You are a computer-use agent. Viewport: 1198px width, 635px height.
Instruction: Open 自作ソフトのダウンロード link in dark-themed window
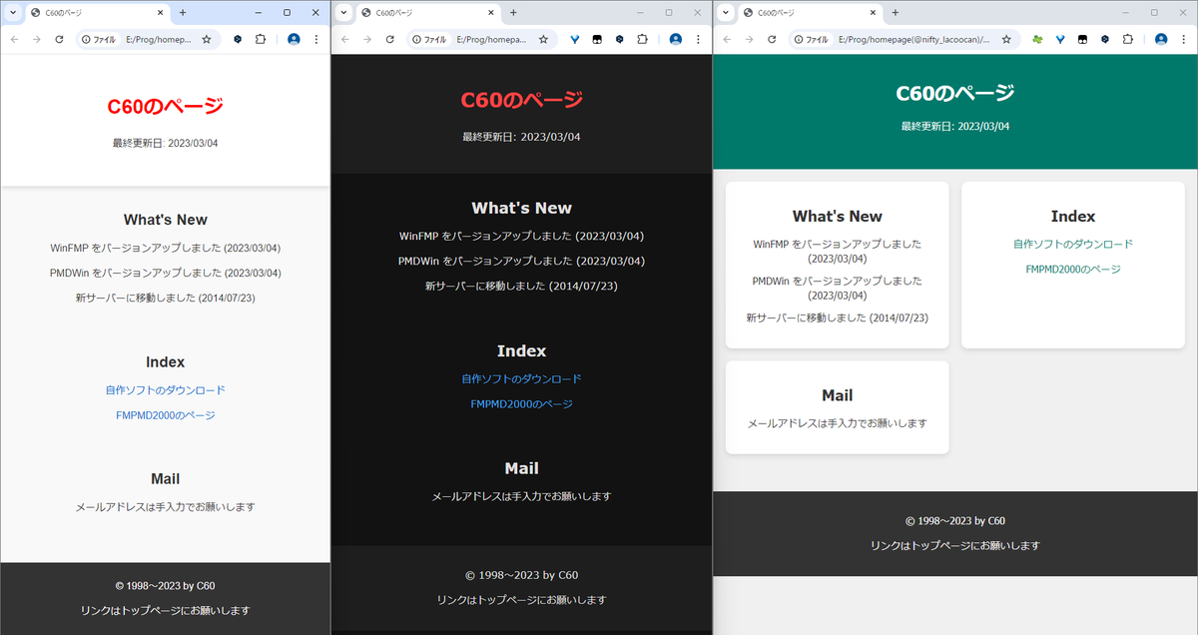coord(521,379)
